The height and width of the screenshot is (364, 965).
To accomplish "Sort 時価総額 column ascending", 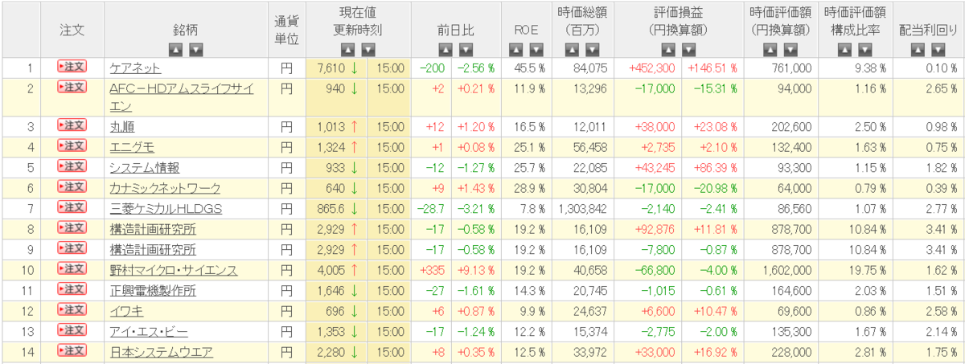I will (571, 50).
